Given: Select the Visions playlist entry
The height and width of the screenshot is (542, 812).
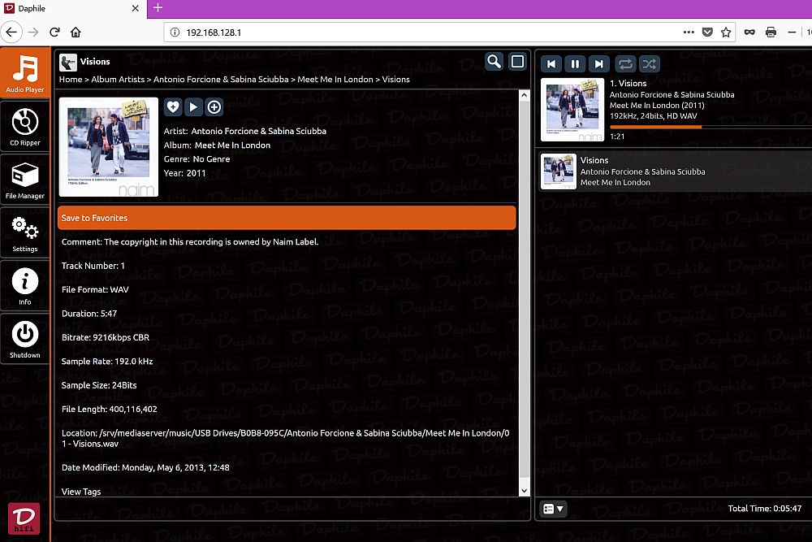Looking at the screenshot, I should [676, 171].
